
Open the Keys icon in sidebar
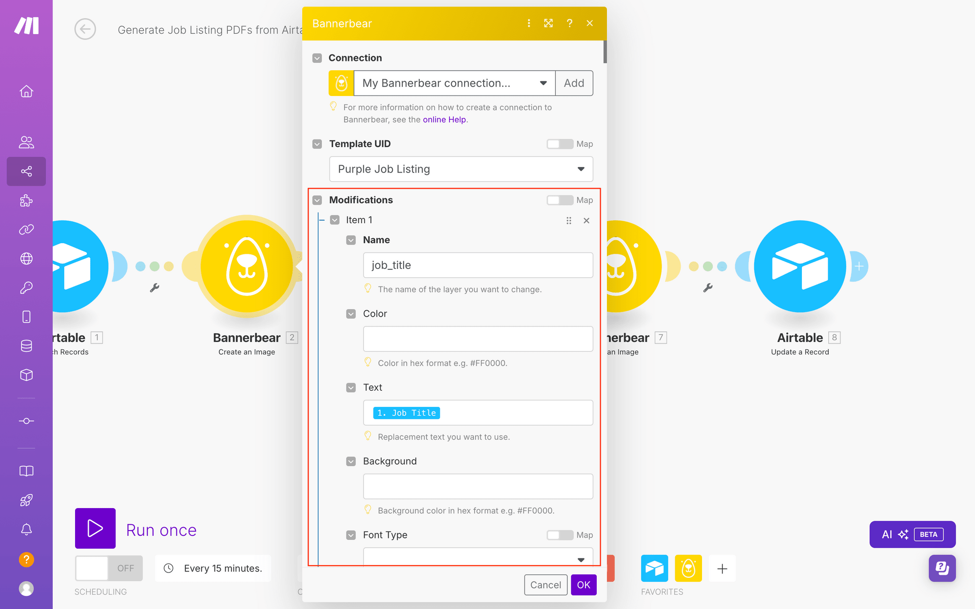(26, 288)
